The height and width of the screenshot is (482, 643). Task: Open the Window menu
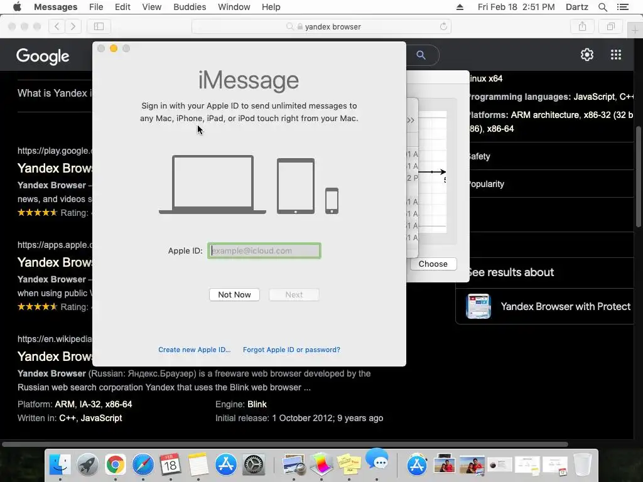click(234, 7)
